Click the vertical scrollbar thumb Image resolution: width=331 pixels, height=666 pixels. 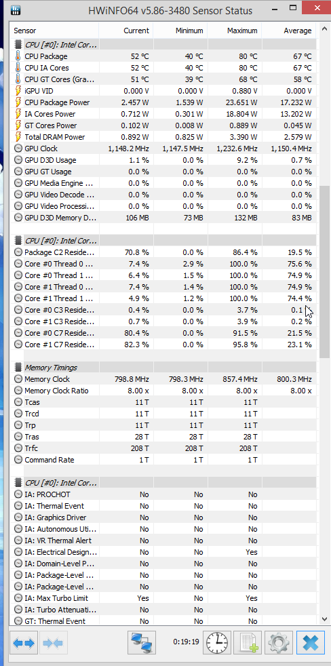325,272
